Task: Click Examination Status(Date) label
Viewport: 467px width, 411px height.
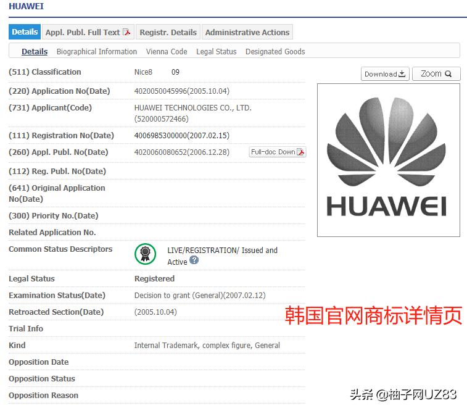Action: click(x=57, y=296)
